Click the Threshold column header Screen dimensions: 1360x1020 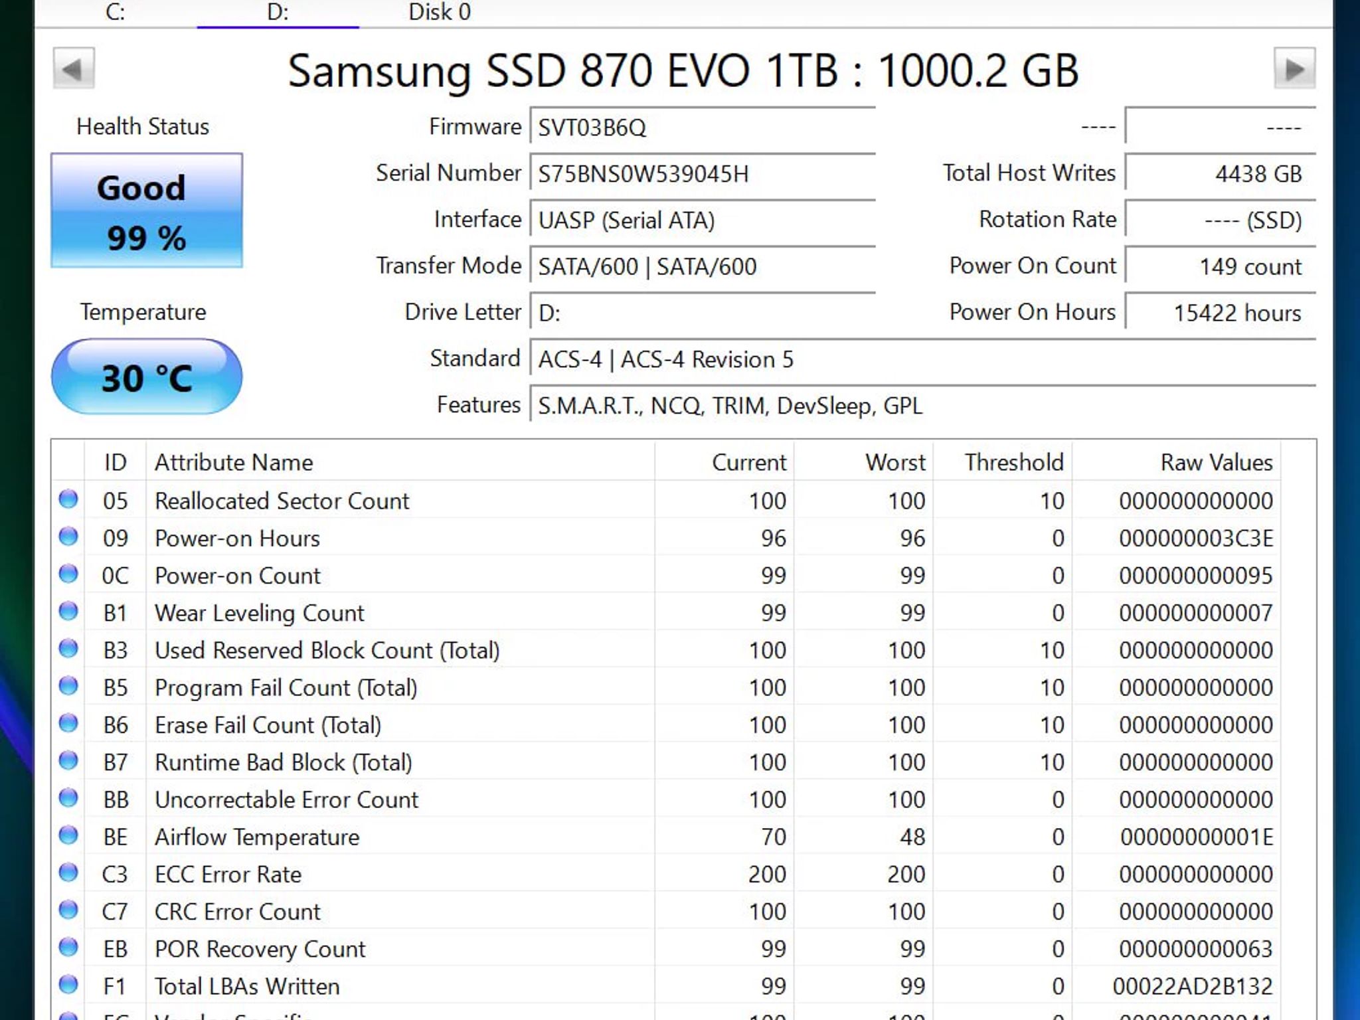point(1003,462)
